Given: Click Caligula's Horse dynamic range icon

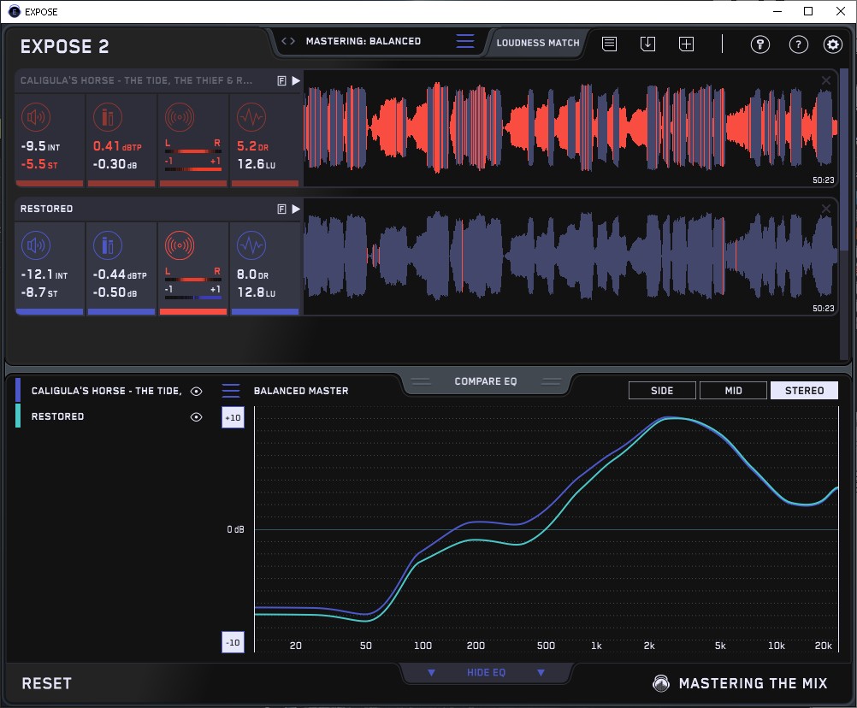Looking at the screenshot, I should (x=251, y=117).
